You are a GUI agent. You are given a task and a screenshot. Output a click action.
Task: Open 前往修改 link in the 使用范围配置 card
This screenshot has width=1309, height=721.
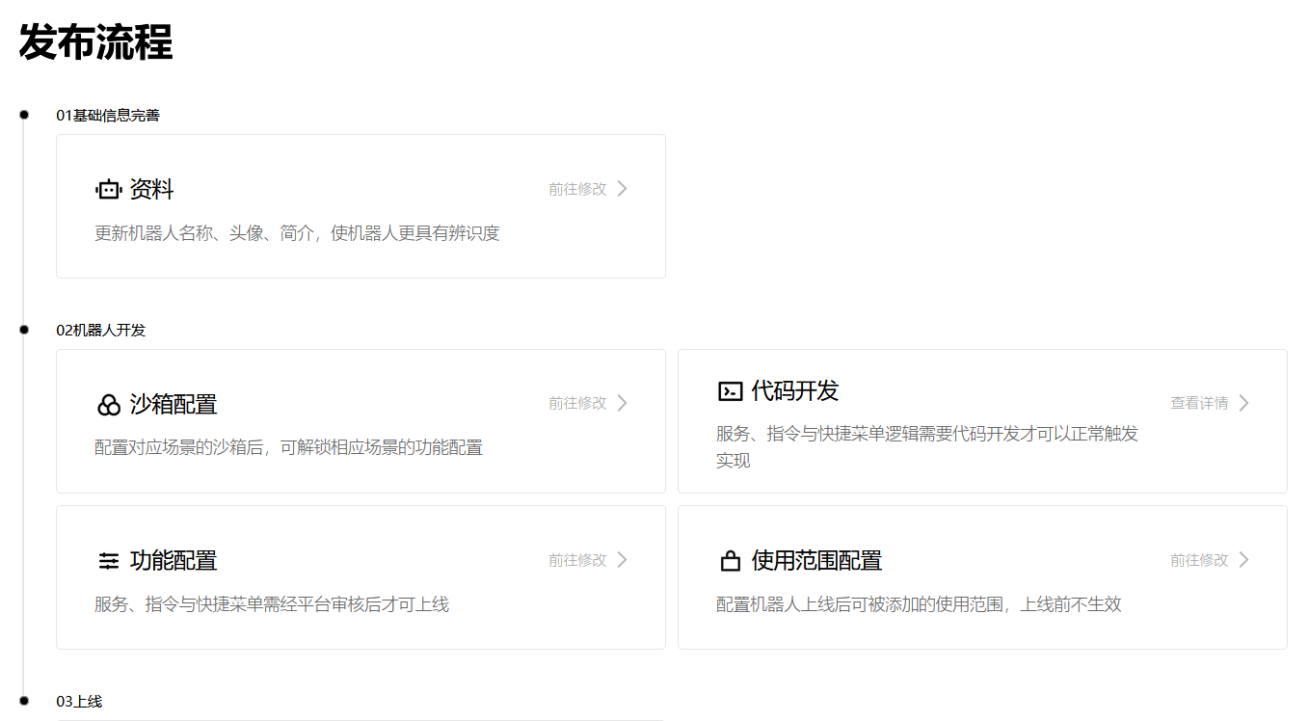[1199, 560]
